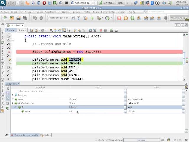Switch to workspace 3
Viewport: 189px width, 142px height.
[17, 3]
